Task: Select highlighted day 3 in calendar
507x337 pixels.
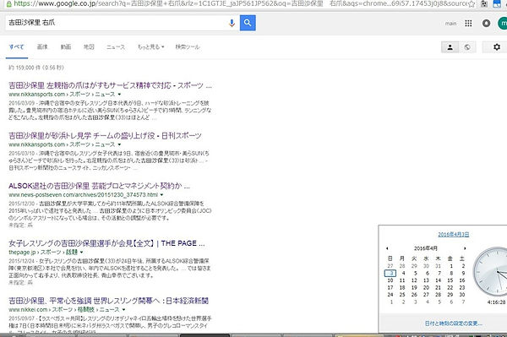Action: [x=390, y=273]
